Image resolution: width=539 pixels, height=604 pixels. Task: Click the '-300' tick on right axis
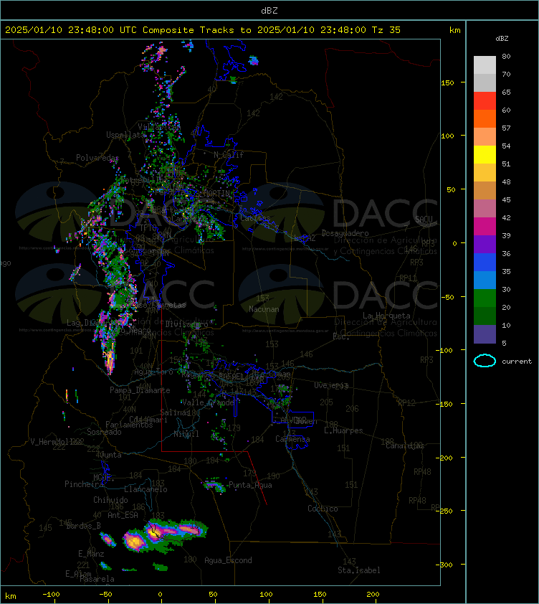pyautogui.click(x=444, y=565)
